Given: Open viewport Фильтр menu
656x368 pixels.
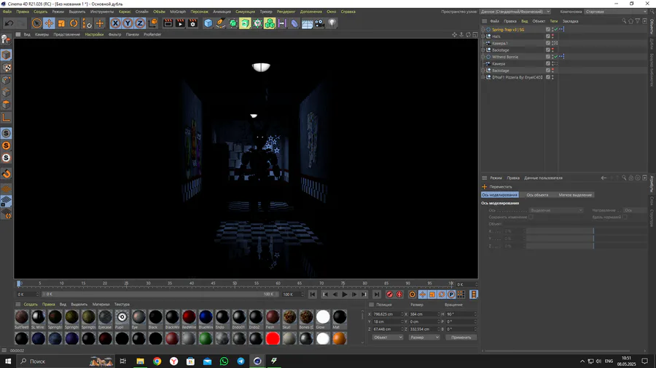Looking at the screenshot, I should 114,35.
